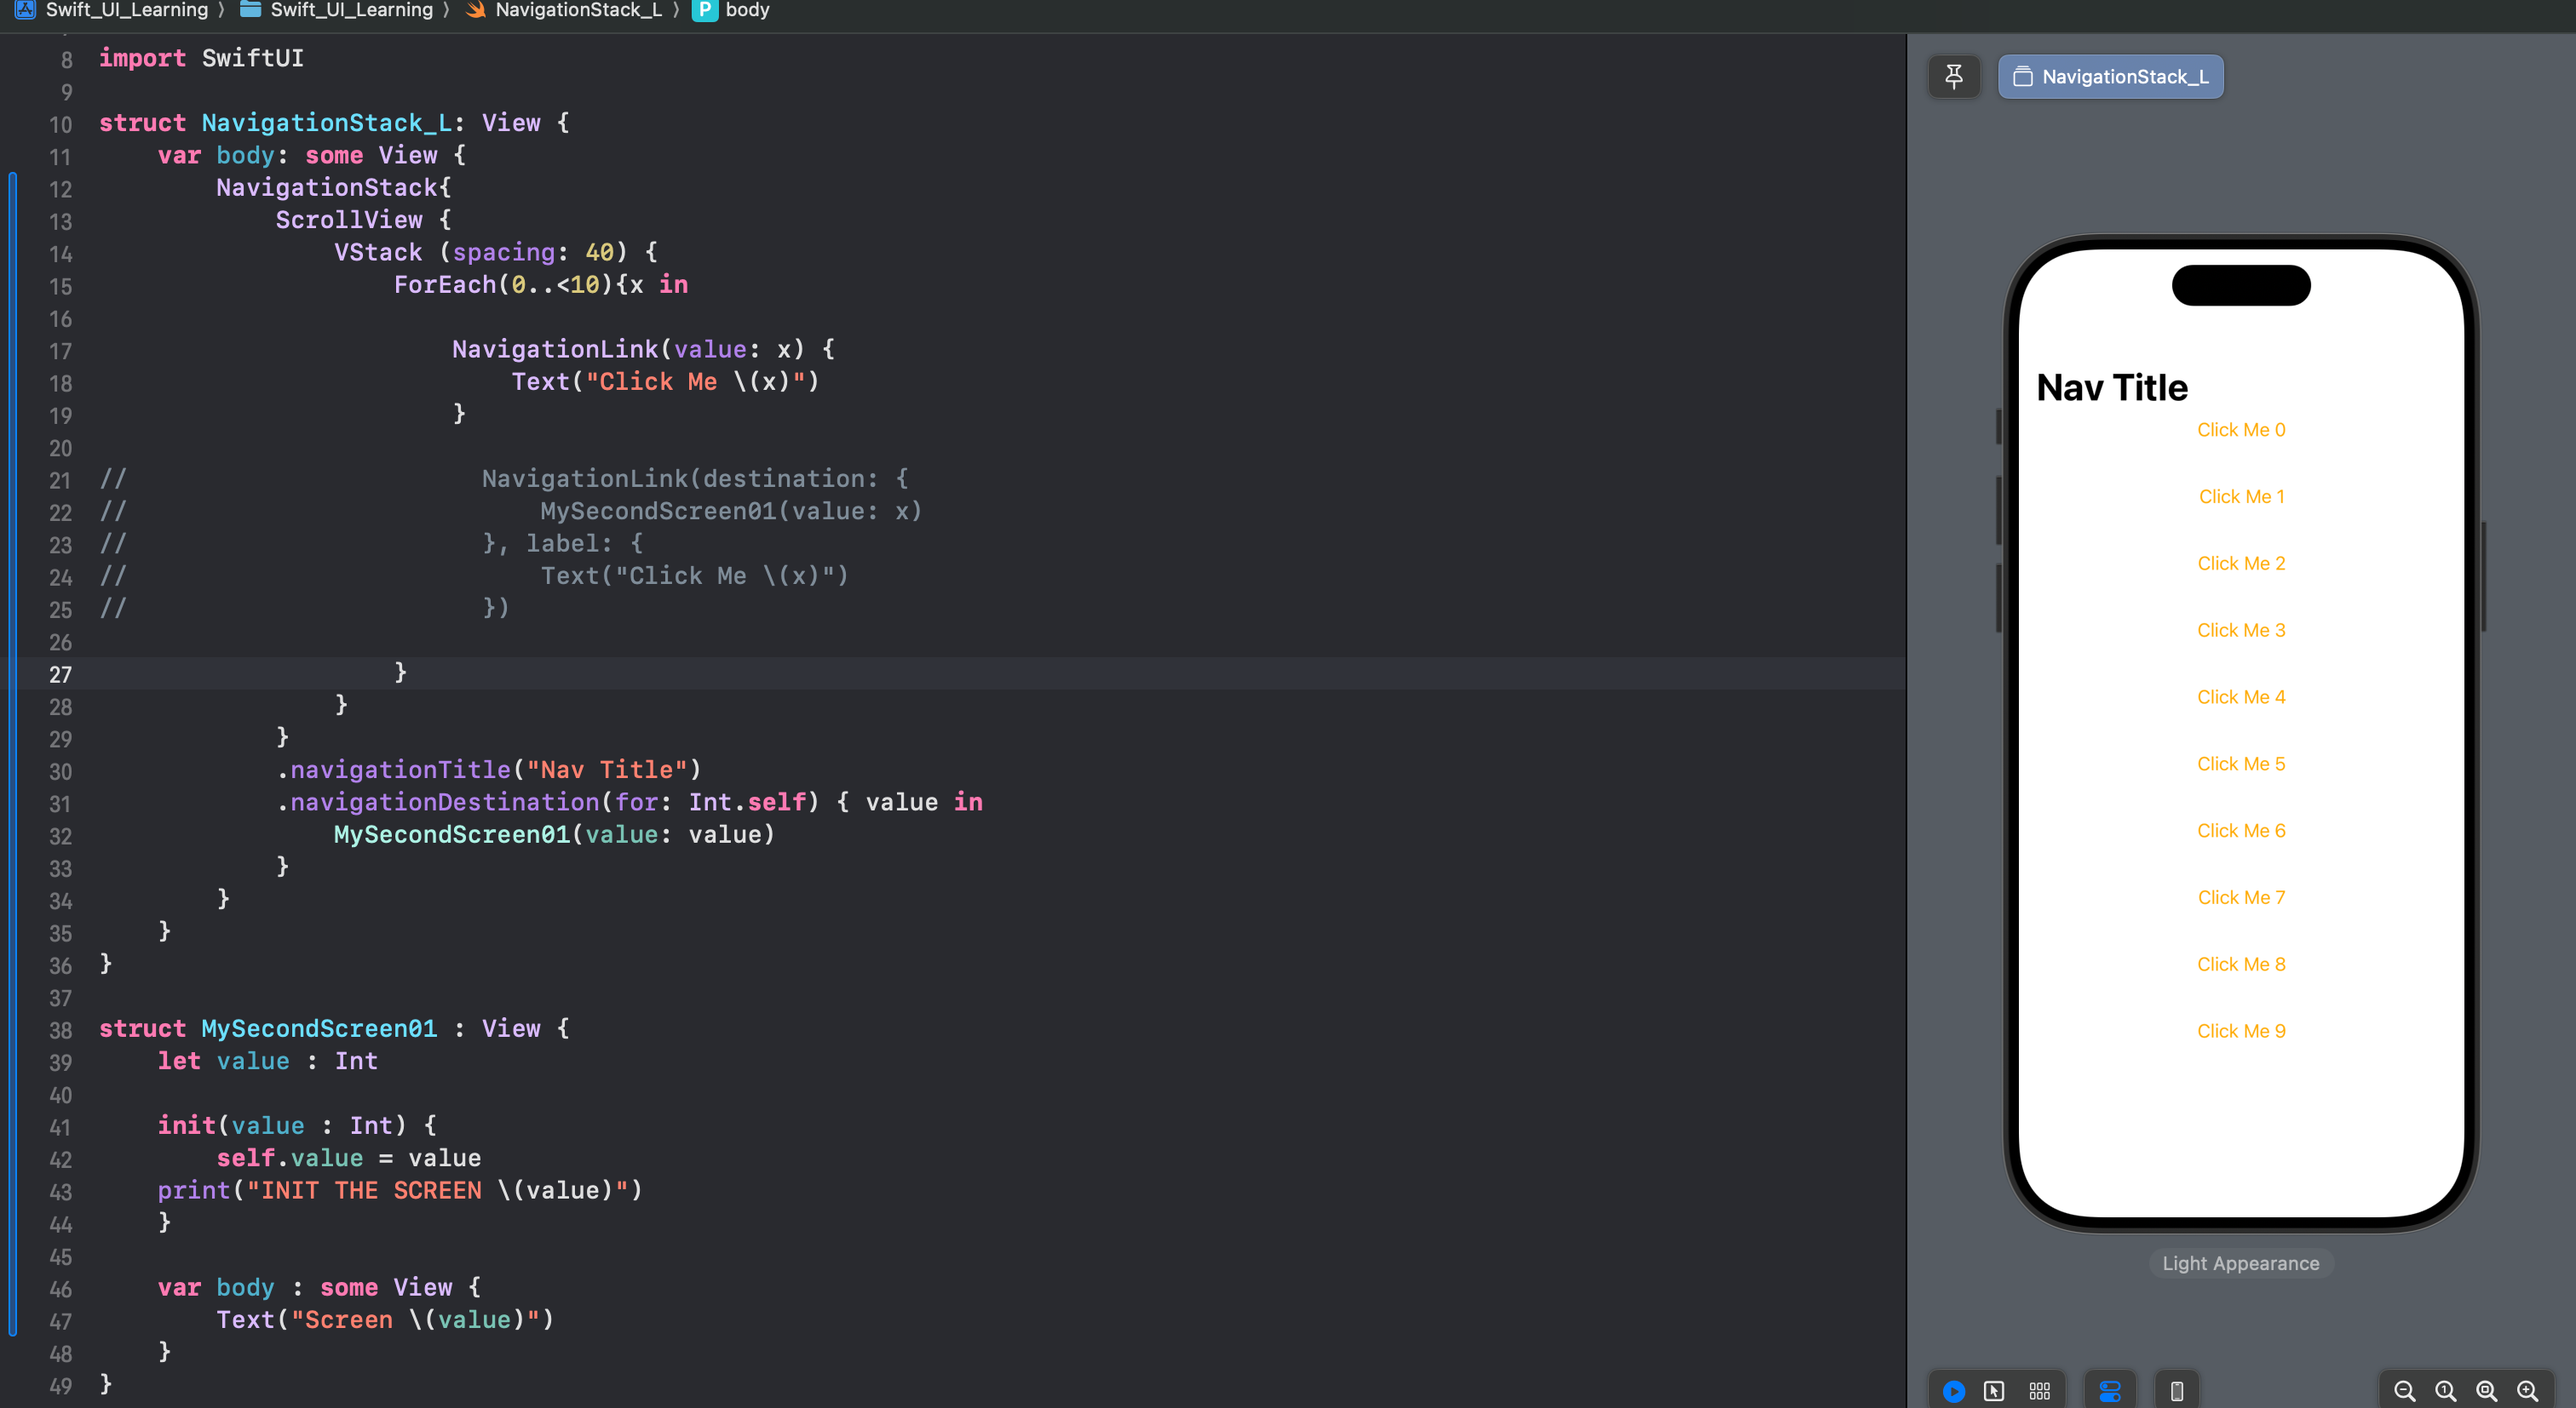Zoom the canvas to fit
The height and width of the screenshot is (1408, 2576).
(x=2486, y=1390)
